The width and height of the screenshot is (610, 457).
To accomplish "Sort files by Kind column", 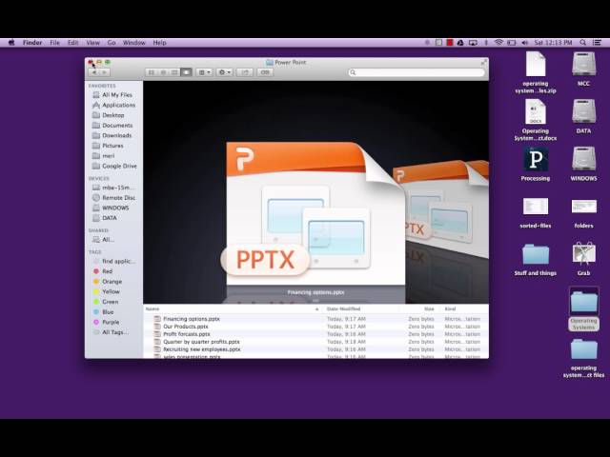I will 464,308.
